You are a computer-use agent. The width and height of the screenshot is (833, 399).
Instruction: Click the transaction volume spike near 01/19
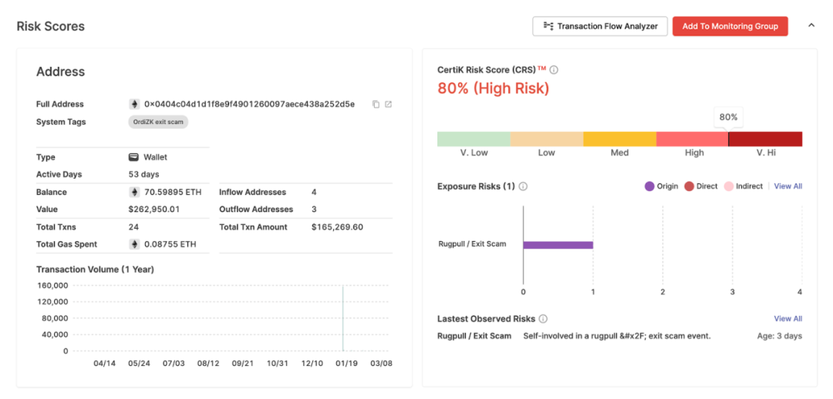click(x=343, y=317)
